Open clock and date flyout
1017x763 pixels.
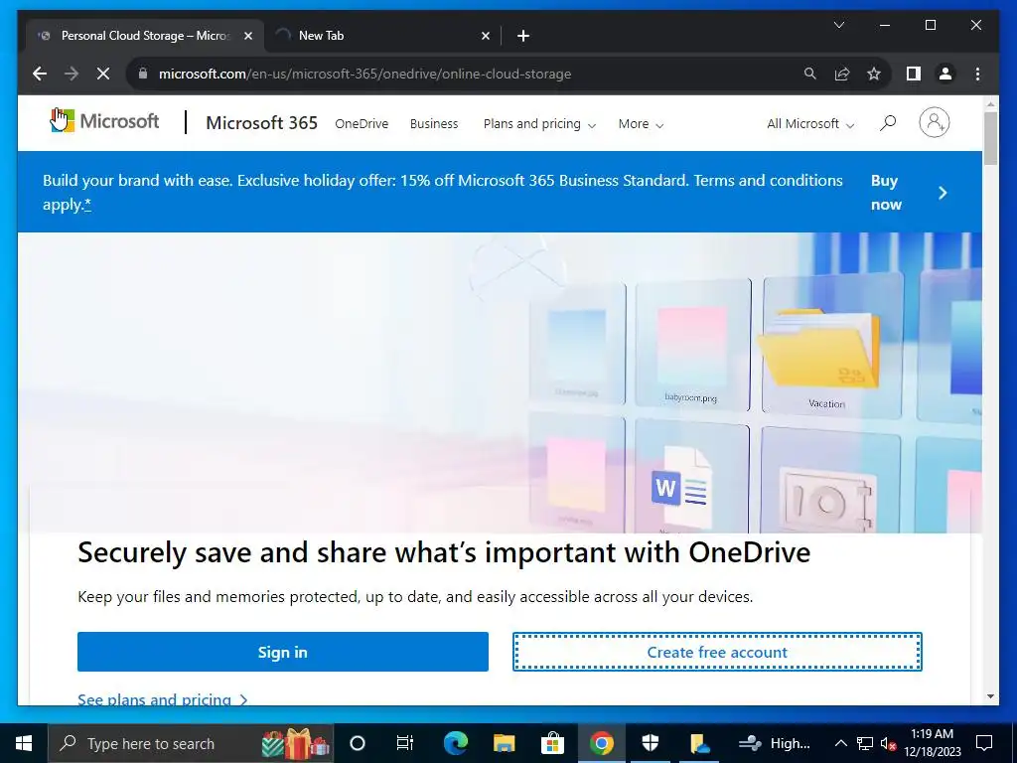click(932, 743)
